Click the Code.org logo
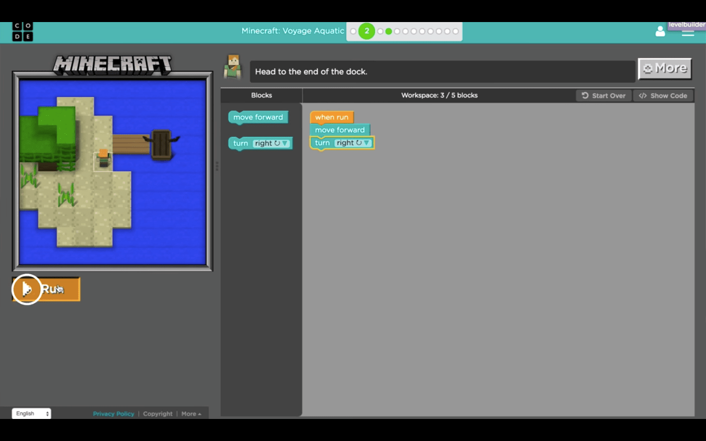Image resolution: width=706 pixels, height=441 pixels. click(x=23, y=31)
